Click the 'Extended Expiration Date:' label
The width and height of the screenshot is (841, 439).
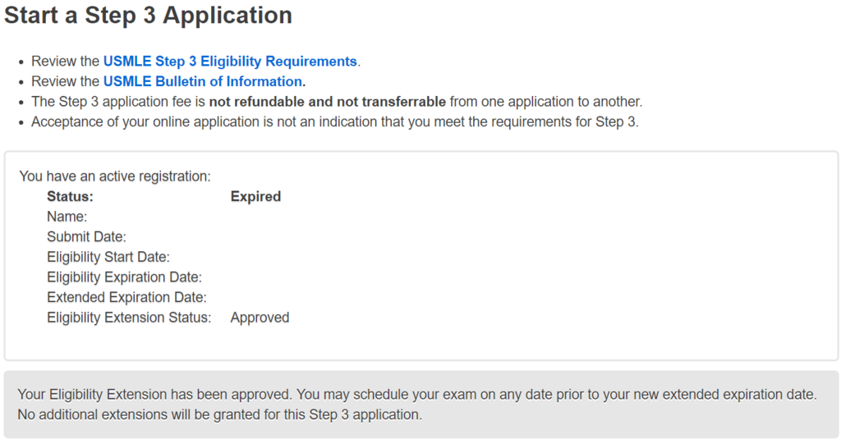point(126,297)
